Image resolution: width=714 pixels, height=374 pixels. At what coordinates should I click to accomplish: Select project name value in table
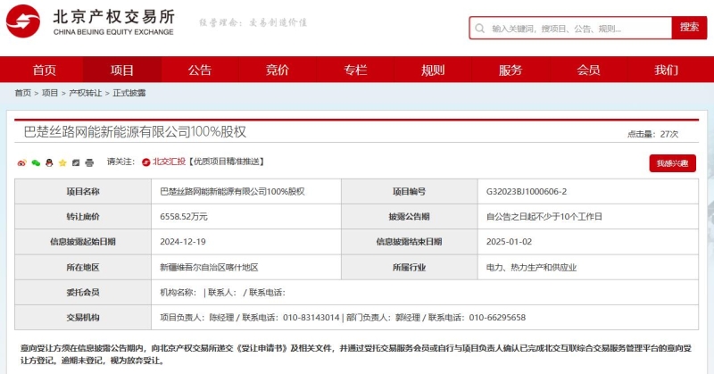pyautogui.click(x=232, y=191)
